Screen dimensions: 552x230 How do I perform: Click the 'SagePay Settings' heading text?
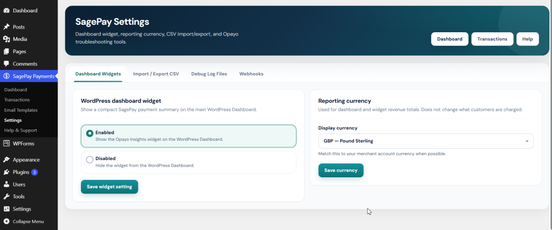pyautogui.click(x=112, y=22)
